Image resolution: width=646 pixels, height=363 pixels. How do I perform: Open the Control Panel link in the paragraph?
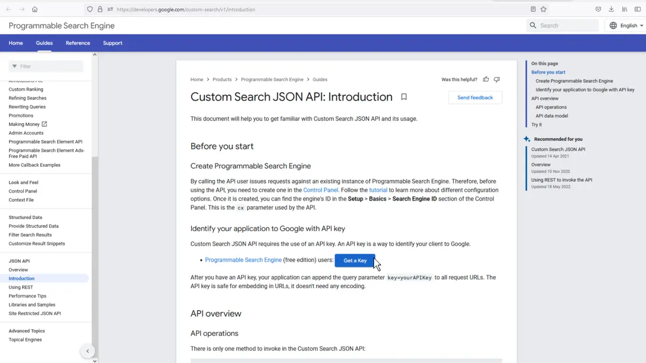(x=321, y=190)
